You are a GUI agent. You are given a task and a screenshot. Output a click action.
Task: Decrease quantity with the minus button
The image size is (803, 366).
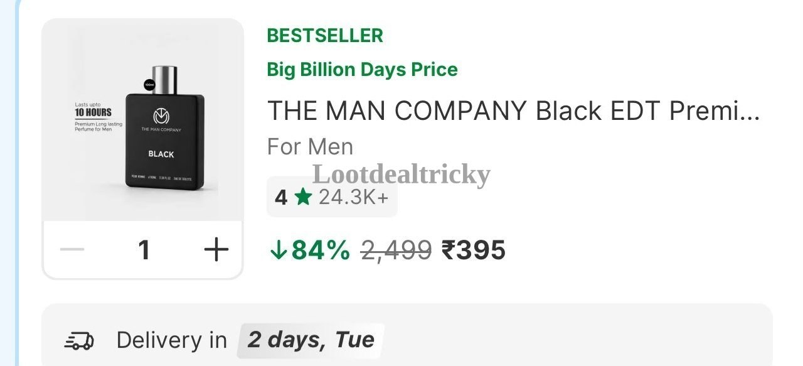point(72,250)
